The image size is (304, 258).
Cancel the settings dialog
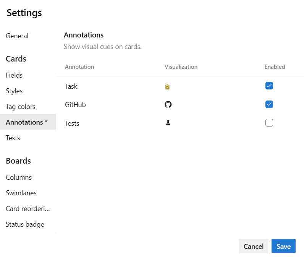(x=254, y=246)
